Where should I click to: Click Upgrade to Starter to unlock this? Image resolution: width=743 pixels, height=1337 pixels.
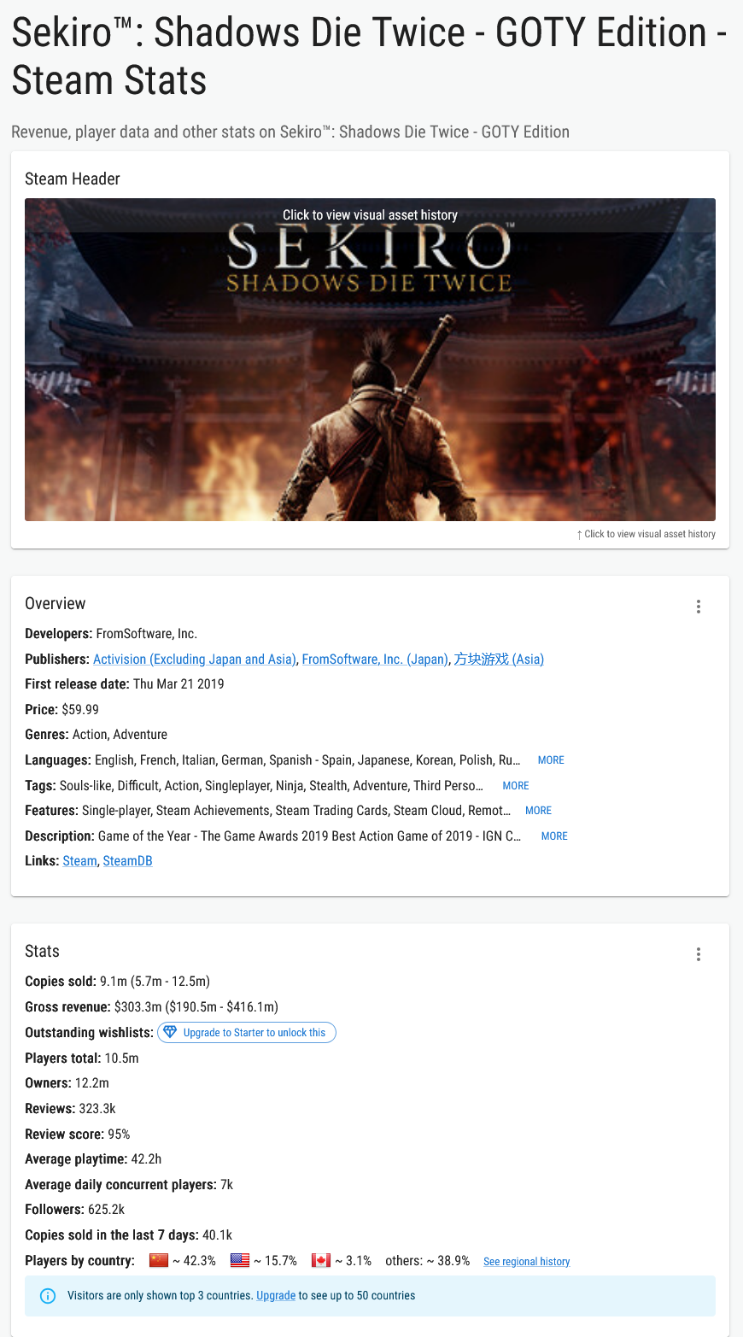pyautogui.click(x=247, y=1032)
